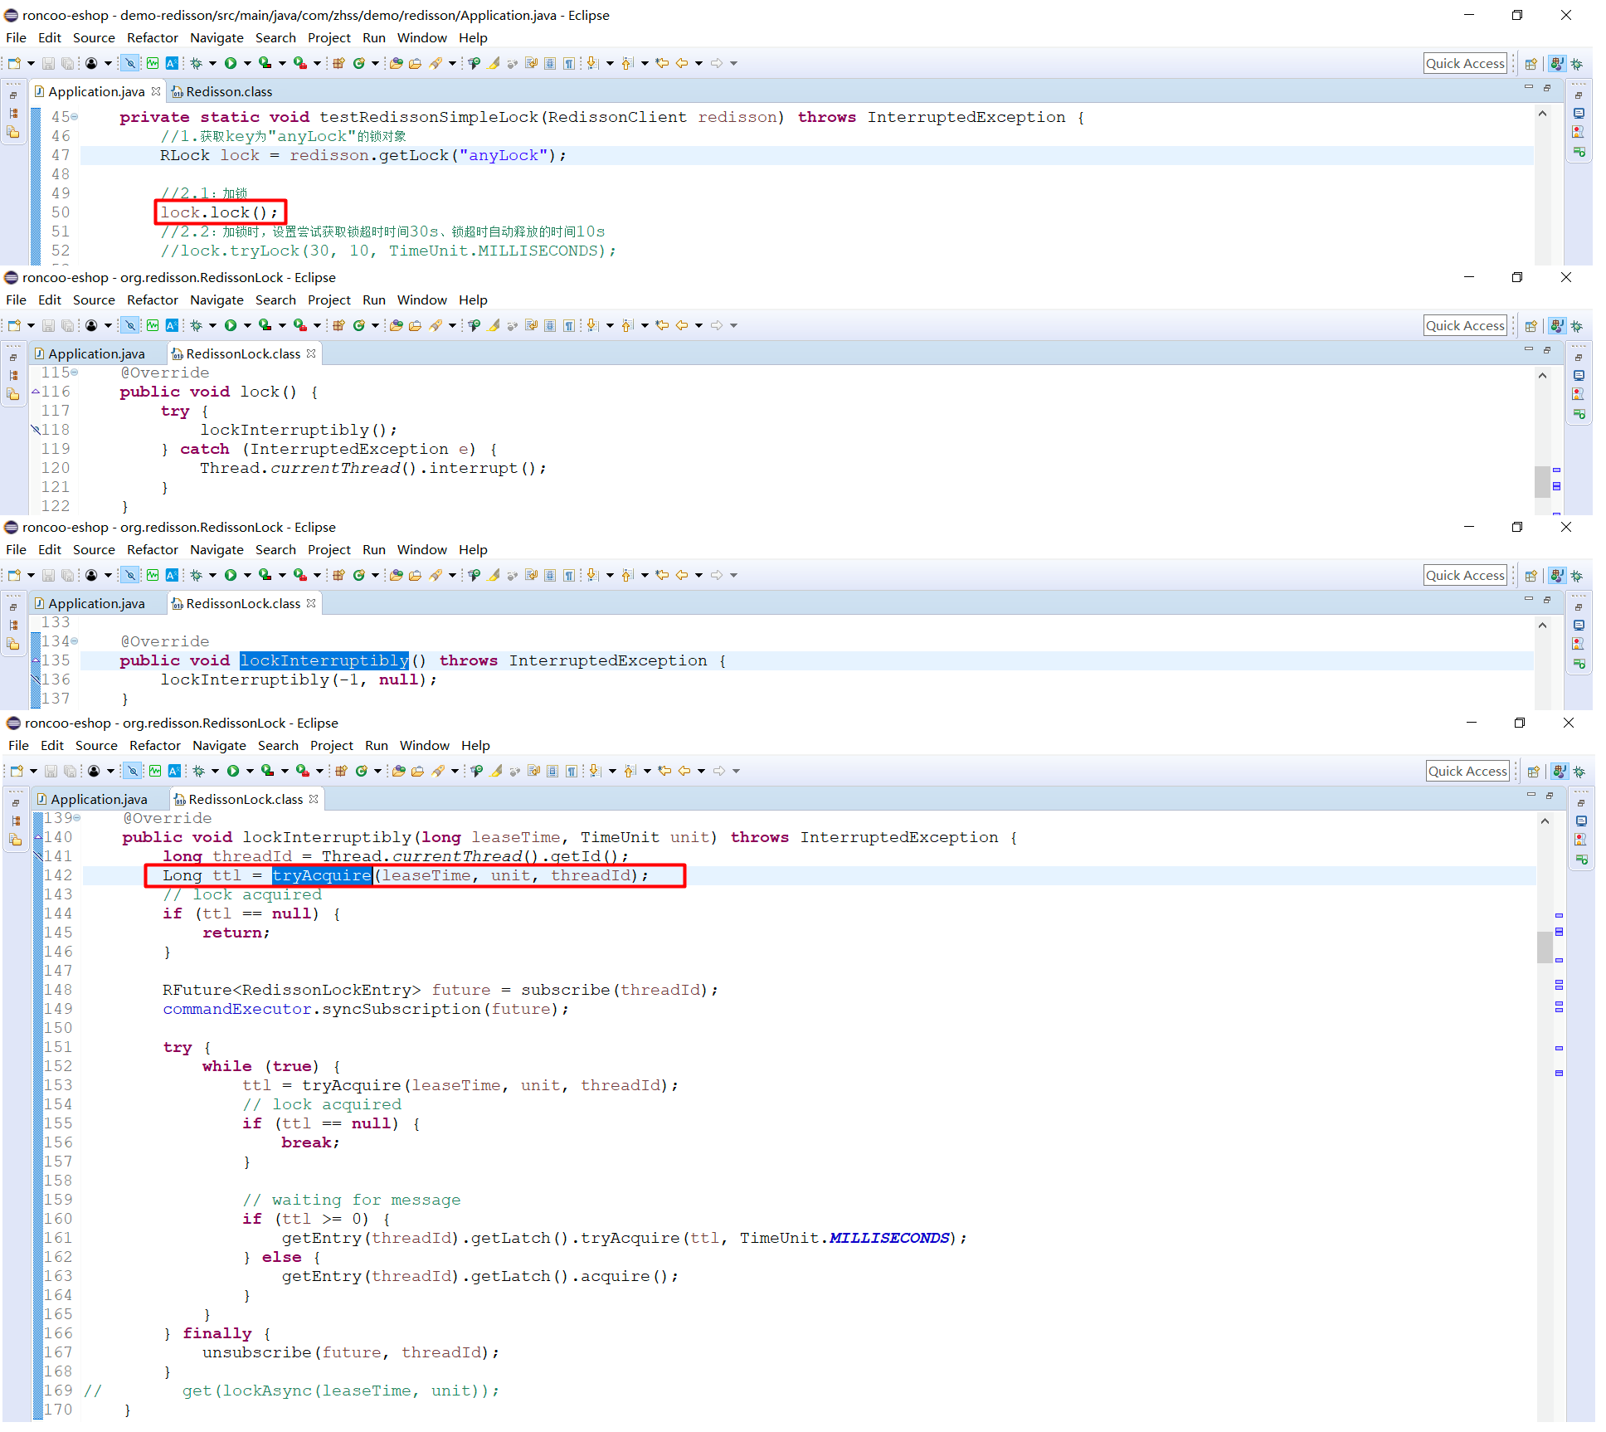Click the Coverage launch icon in the Application.java window
Screen dimensions: 1606x1432
click(x=265, y=63)
